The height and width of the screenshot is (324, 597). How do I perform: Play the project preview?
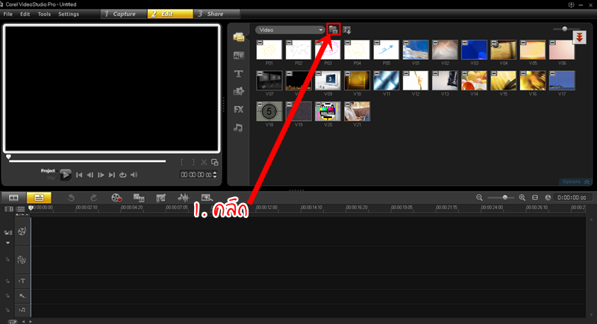66,175
